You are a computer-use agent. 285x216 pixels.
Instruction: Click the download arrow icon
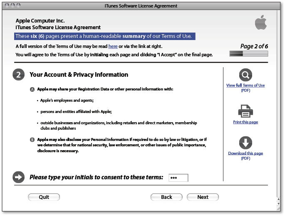pyautogui.click(x=245, y=143)
